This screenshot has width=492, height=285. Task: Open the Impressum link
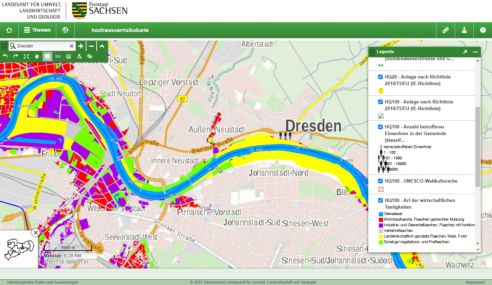(475, 282)
